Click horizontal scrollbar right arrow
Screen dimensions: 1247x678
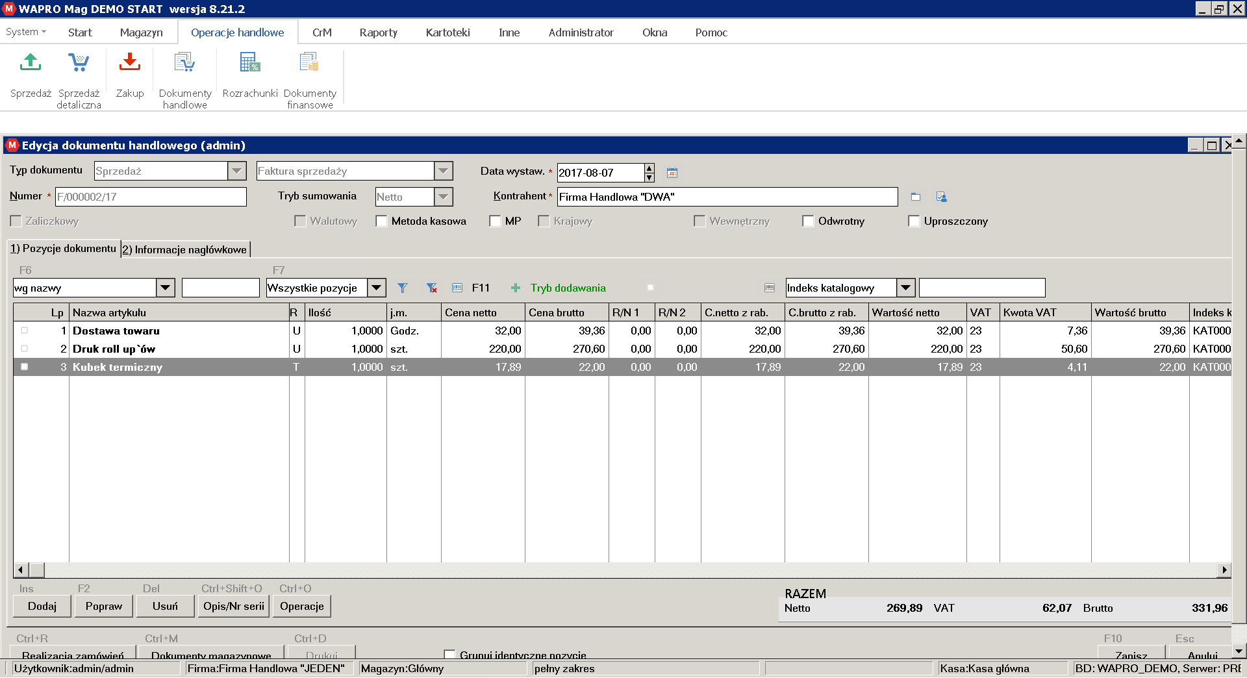click(1224, 570)
